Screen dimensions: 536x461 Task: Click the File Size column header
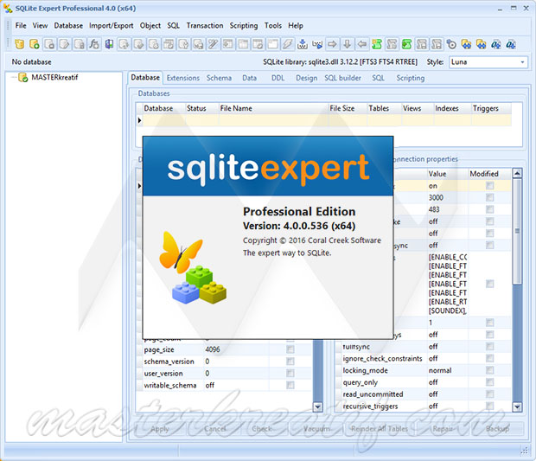348,108
